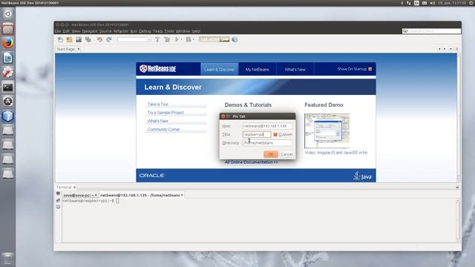Click the NetBeans IDE logo on Start Page
Viewport: 475px width, 267px height.
[158, 69]
